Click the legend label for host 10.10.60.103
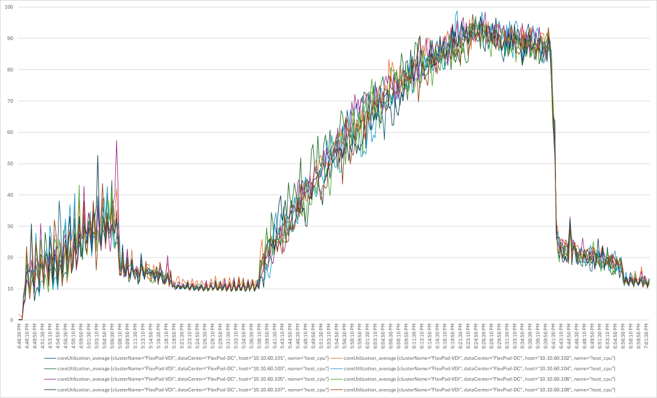657x398 pixels. (x=192, y=369)
